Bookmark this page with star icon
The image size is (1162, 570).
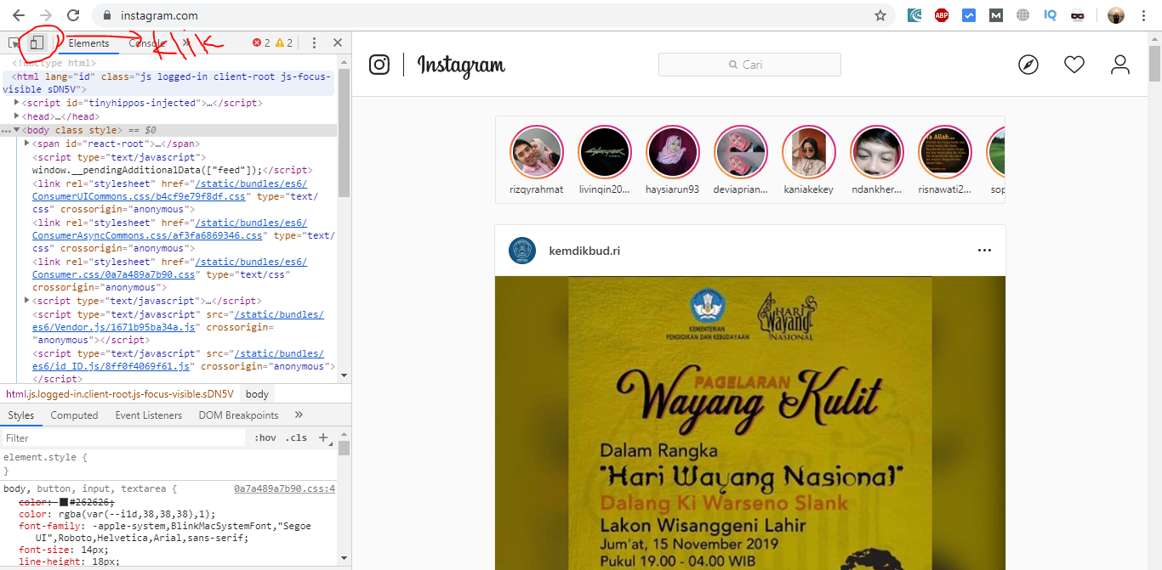pyautogui.click(x=880, y=15)
